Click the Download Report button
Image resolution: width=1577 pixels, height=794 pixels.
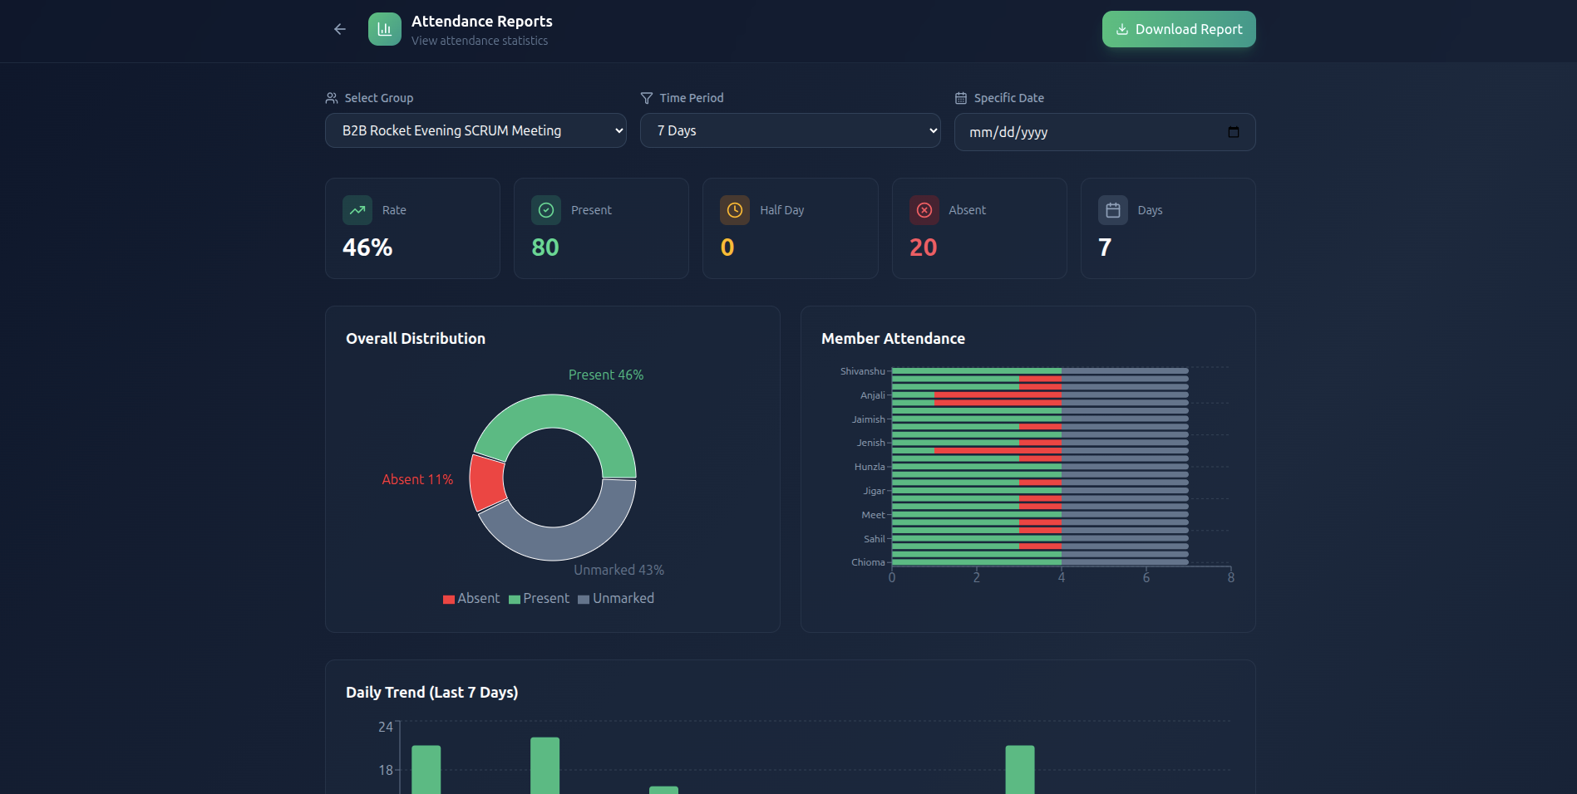[x=1178, y=28]
